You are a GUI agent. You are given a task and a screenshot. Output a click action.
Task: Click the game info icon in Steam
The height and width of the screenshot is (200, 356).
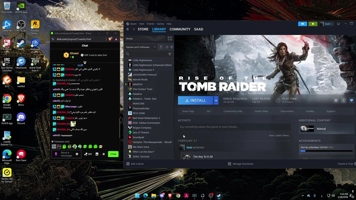pos(344,100)
